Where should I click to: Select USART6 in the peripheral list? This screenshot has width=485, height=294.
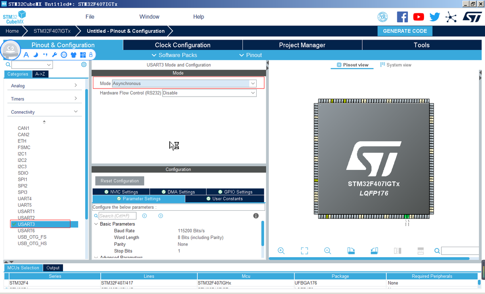tap(26, 231)
